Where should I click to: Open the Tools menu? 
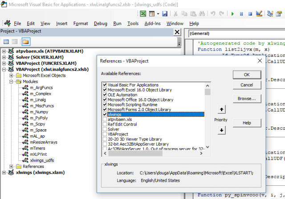tap(133, 23)
